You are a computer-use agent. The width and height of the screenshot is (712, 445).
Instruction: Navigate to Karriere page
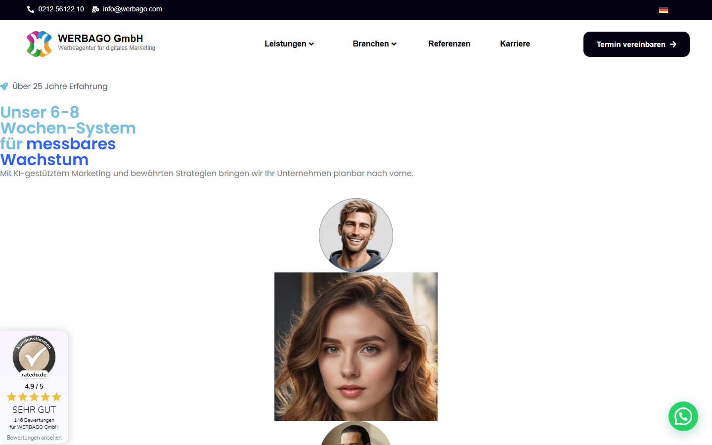[515, 44]
